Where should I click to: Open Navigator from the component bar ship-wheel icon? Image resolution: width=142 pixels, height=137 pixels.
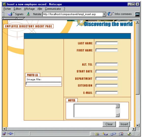[x=97, y=134]
